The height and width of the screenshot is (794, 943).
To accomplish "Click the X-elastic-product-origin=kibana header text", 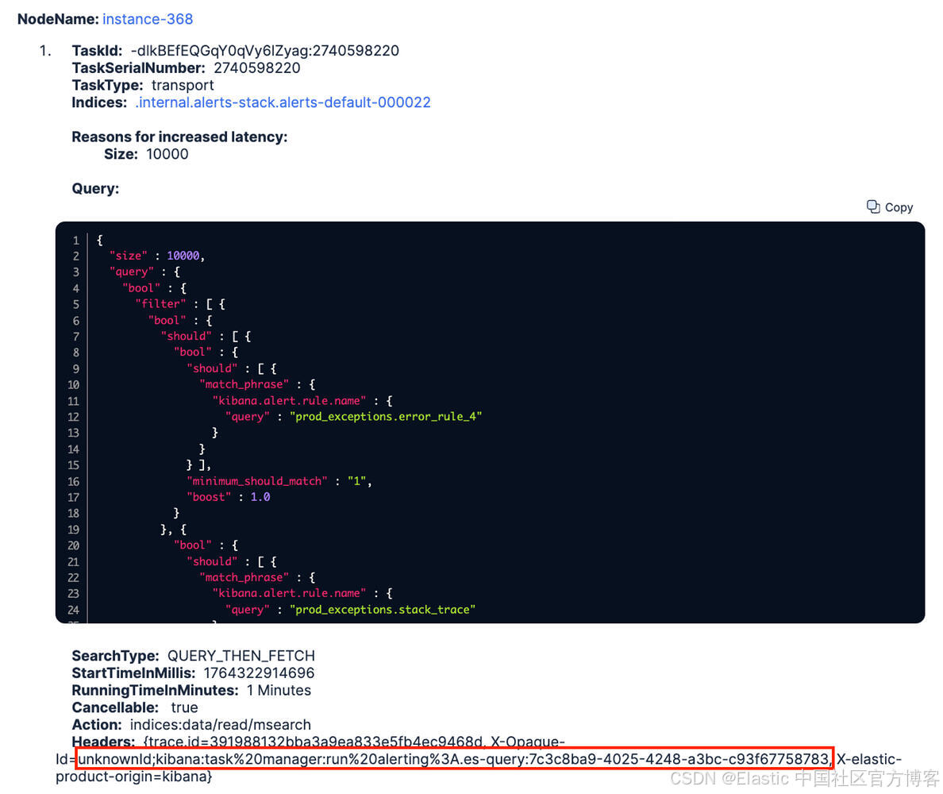I will coord(479,768).
